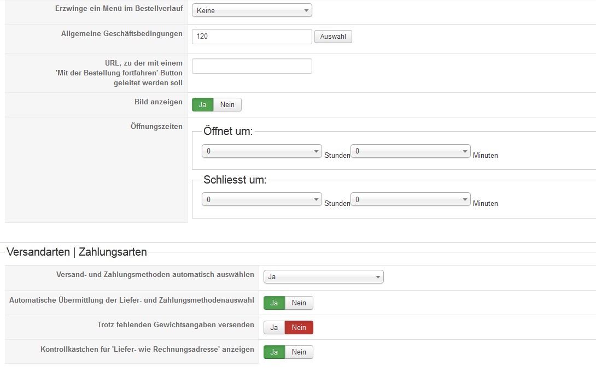Set Bild anzeigen to Nein
This screenshot has width=596, height=378.
point(227,105)
